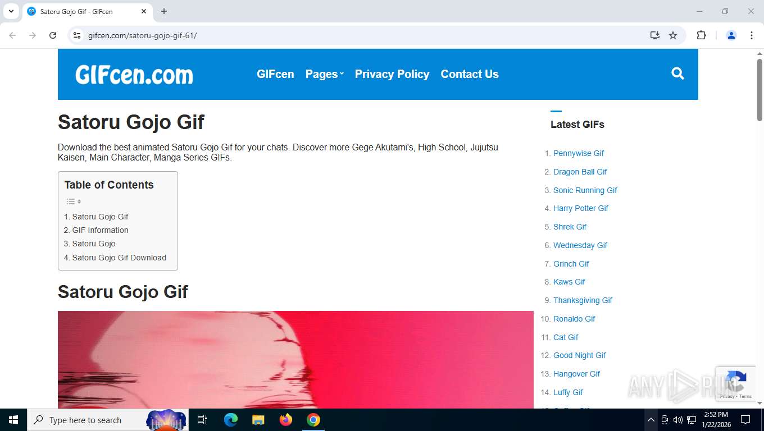Jump to '3. Satoru Gojo' contents link
The height and width of the screenshot is (431, 764).
[x=89, y=244]
